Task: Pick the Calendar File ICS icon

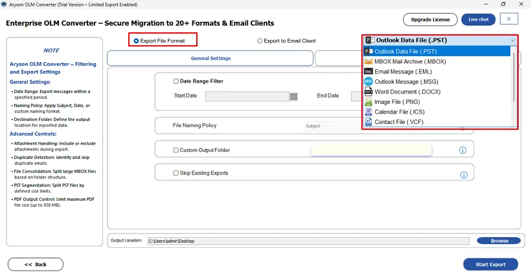Action: (368, 112)
